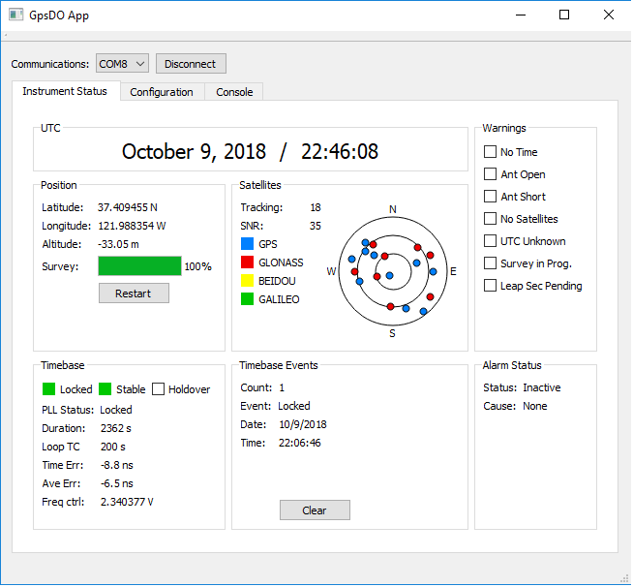Click the Freq ctrl value 2.340377 V
Screen dimensions: 633x587
click(127, 502)
